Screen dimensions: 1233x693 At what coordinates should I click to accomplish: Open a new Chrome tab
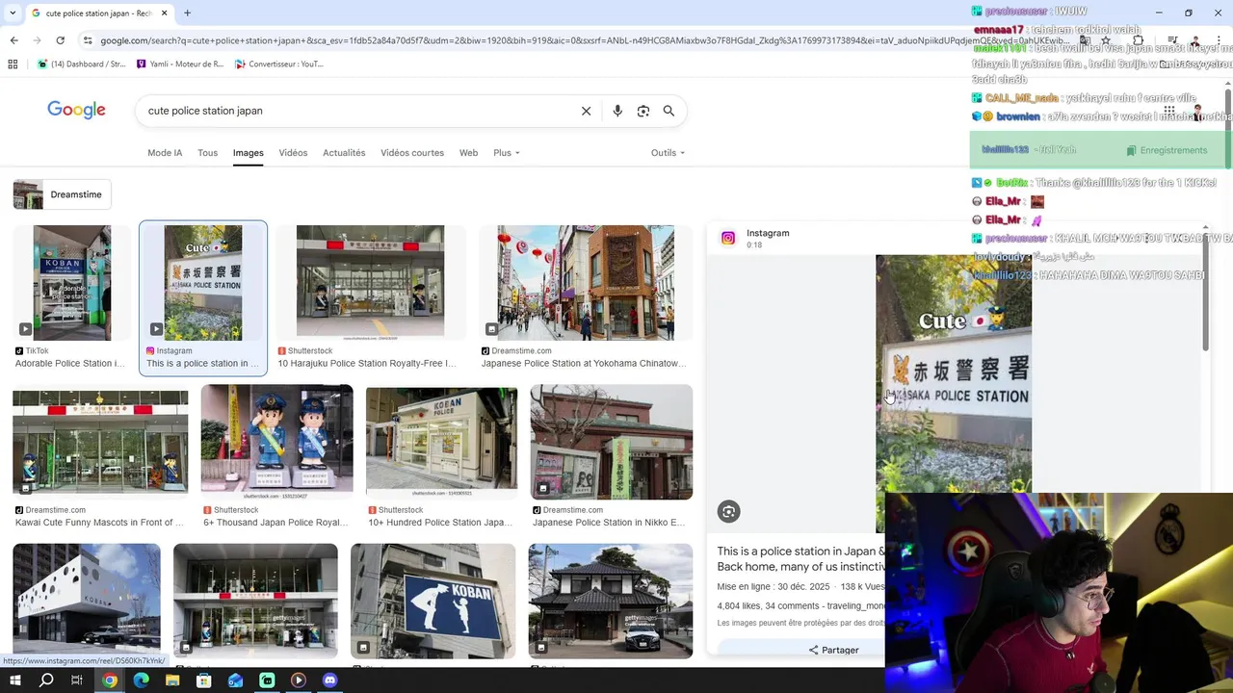point(187,13)
